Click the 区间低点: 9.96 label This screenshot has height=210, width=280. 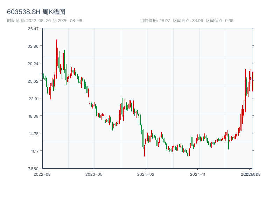tap(220, 21)
